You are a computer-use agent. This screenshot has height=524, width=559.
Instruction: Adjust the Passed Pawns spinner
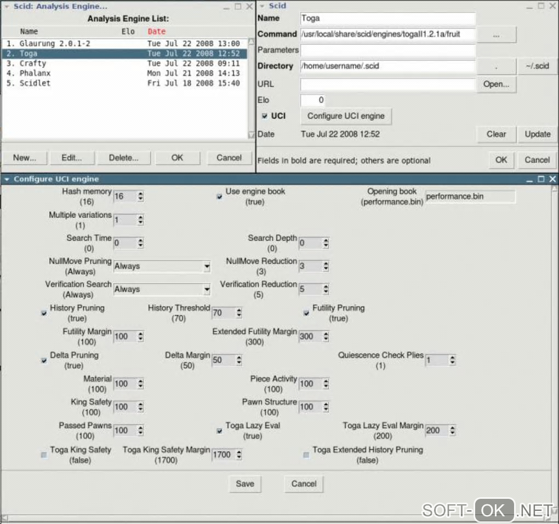click(x=129, y=431)
